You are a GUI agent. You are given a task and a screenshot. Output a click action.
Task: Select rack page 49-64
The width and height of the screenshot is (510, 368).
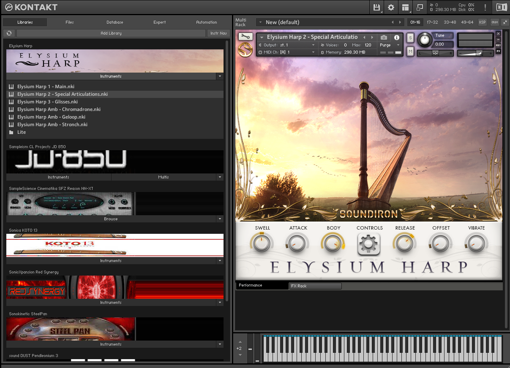point(467,22)
